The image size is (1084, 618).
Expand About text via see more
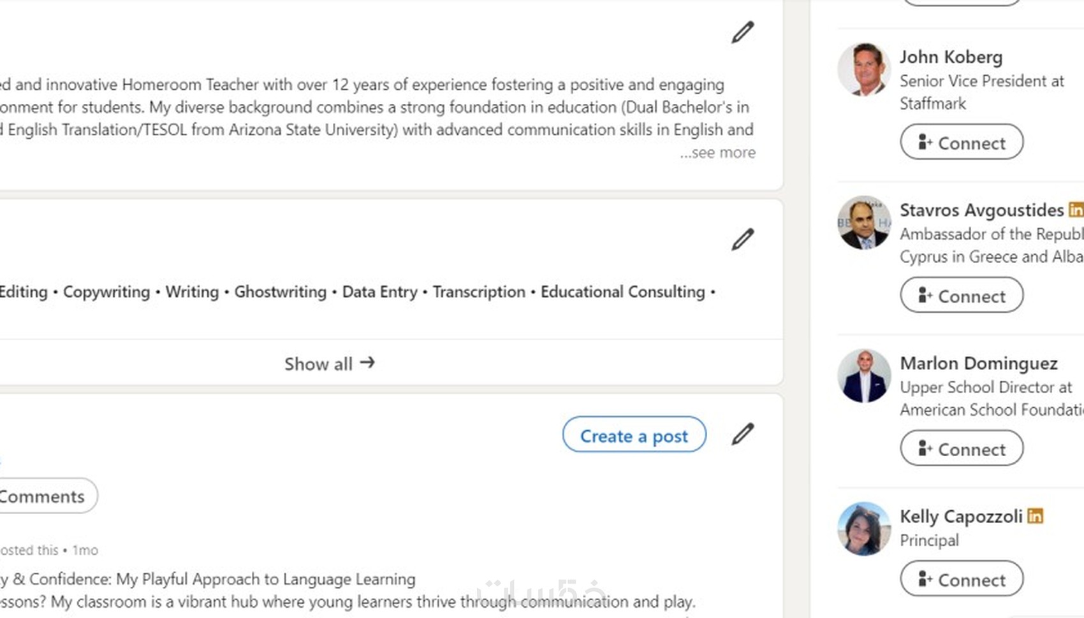pyautogui.click(x=718, y=153)
